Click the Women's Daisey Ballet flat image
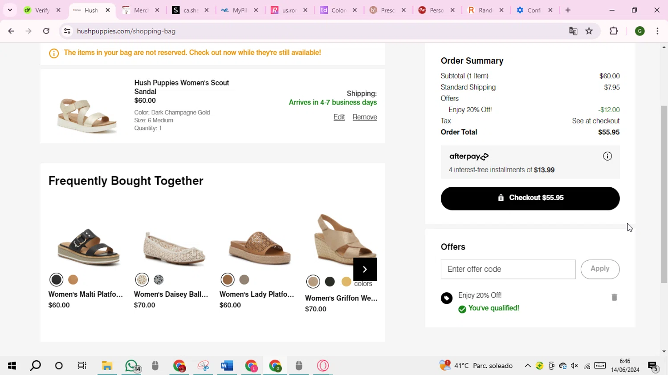 (174, 249)
